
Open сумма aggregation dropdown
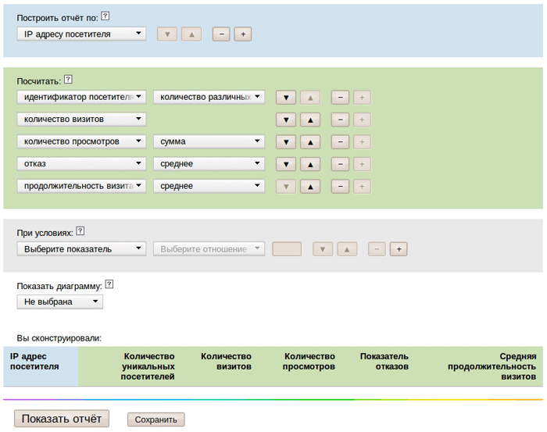point(209,141)
